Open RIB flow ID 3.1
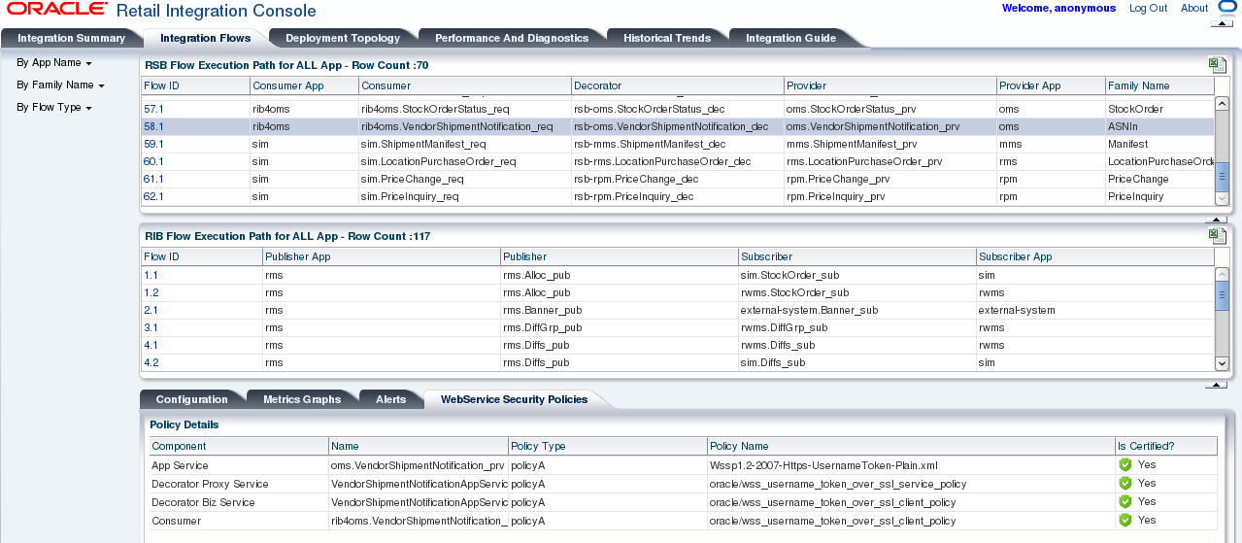This screenshot has height=543, width=1242. tap(151, 327)
